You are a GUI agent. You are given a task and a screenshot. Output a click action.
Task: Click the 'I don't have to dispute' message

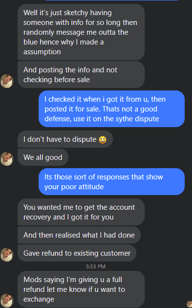65,139
